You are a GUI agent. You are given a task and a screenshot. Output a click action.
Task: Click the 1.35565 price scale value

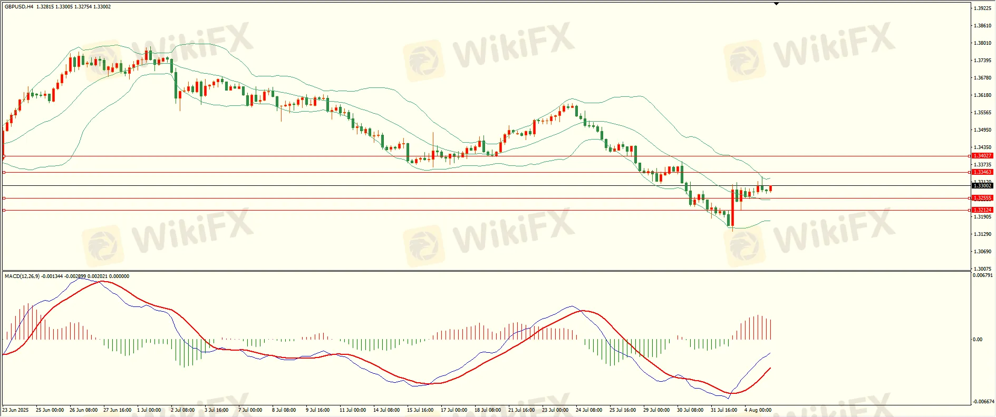coord(982,113)
